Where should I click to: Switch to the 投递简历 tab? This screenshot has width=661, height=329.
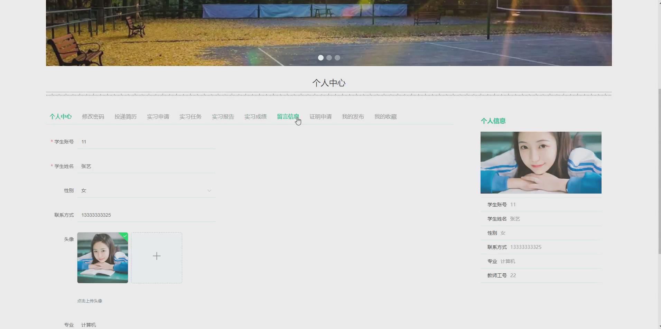click(125, 116)
